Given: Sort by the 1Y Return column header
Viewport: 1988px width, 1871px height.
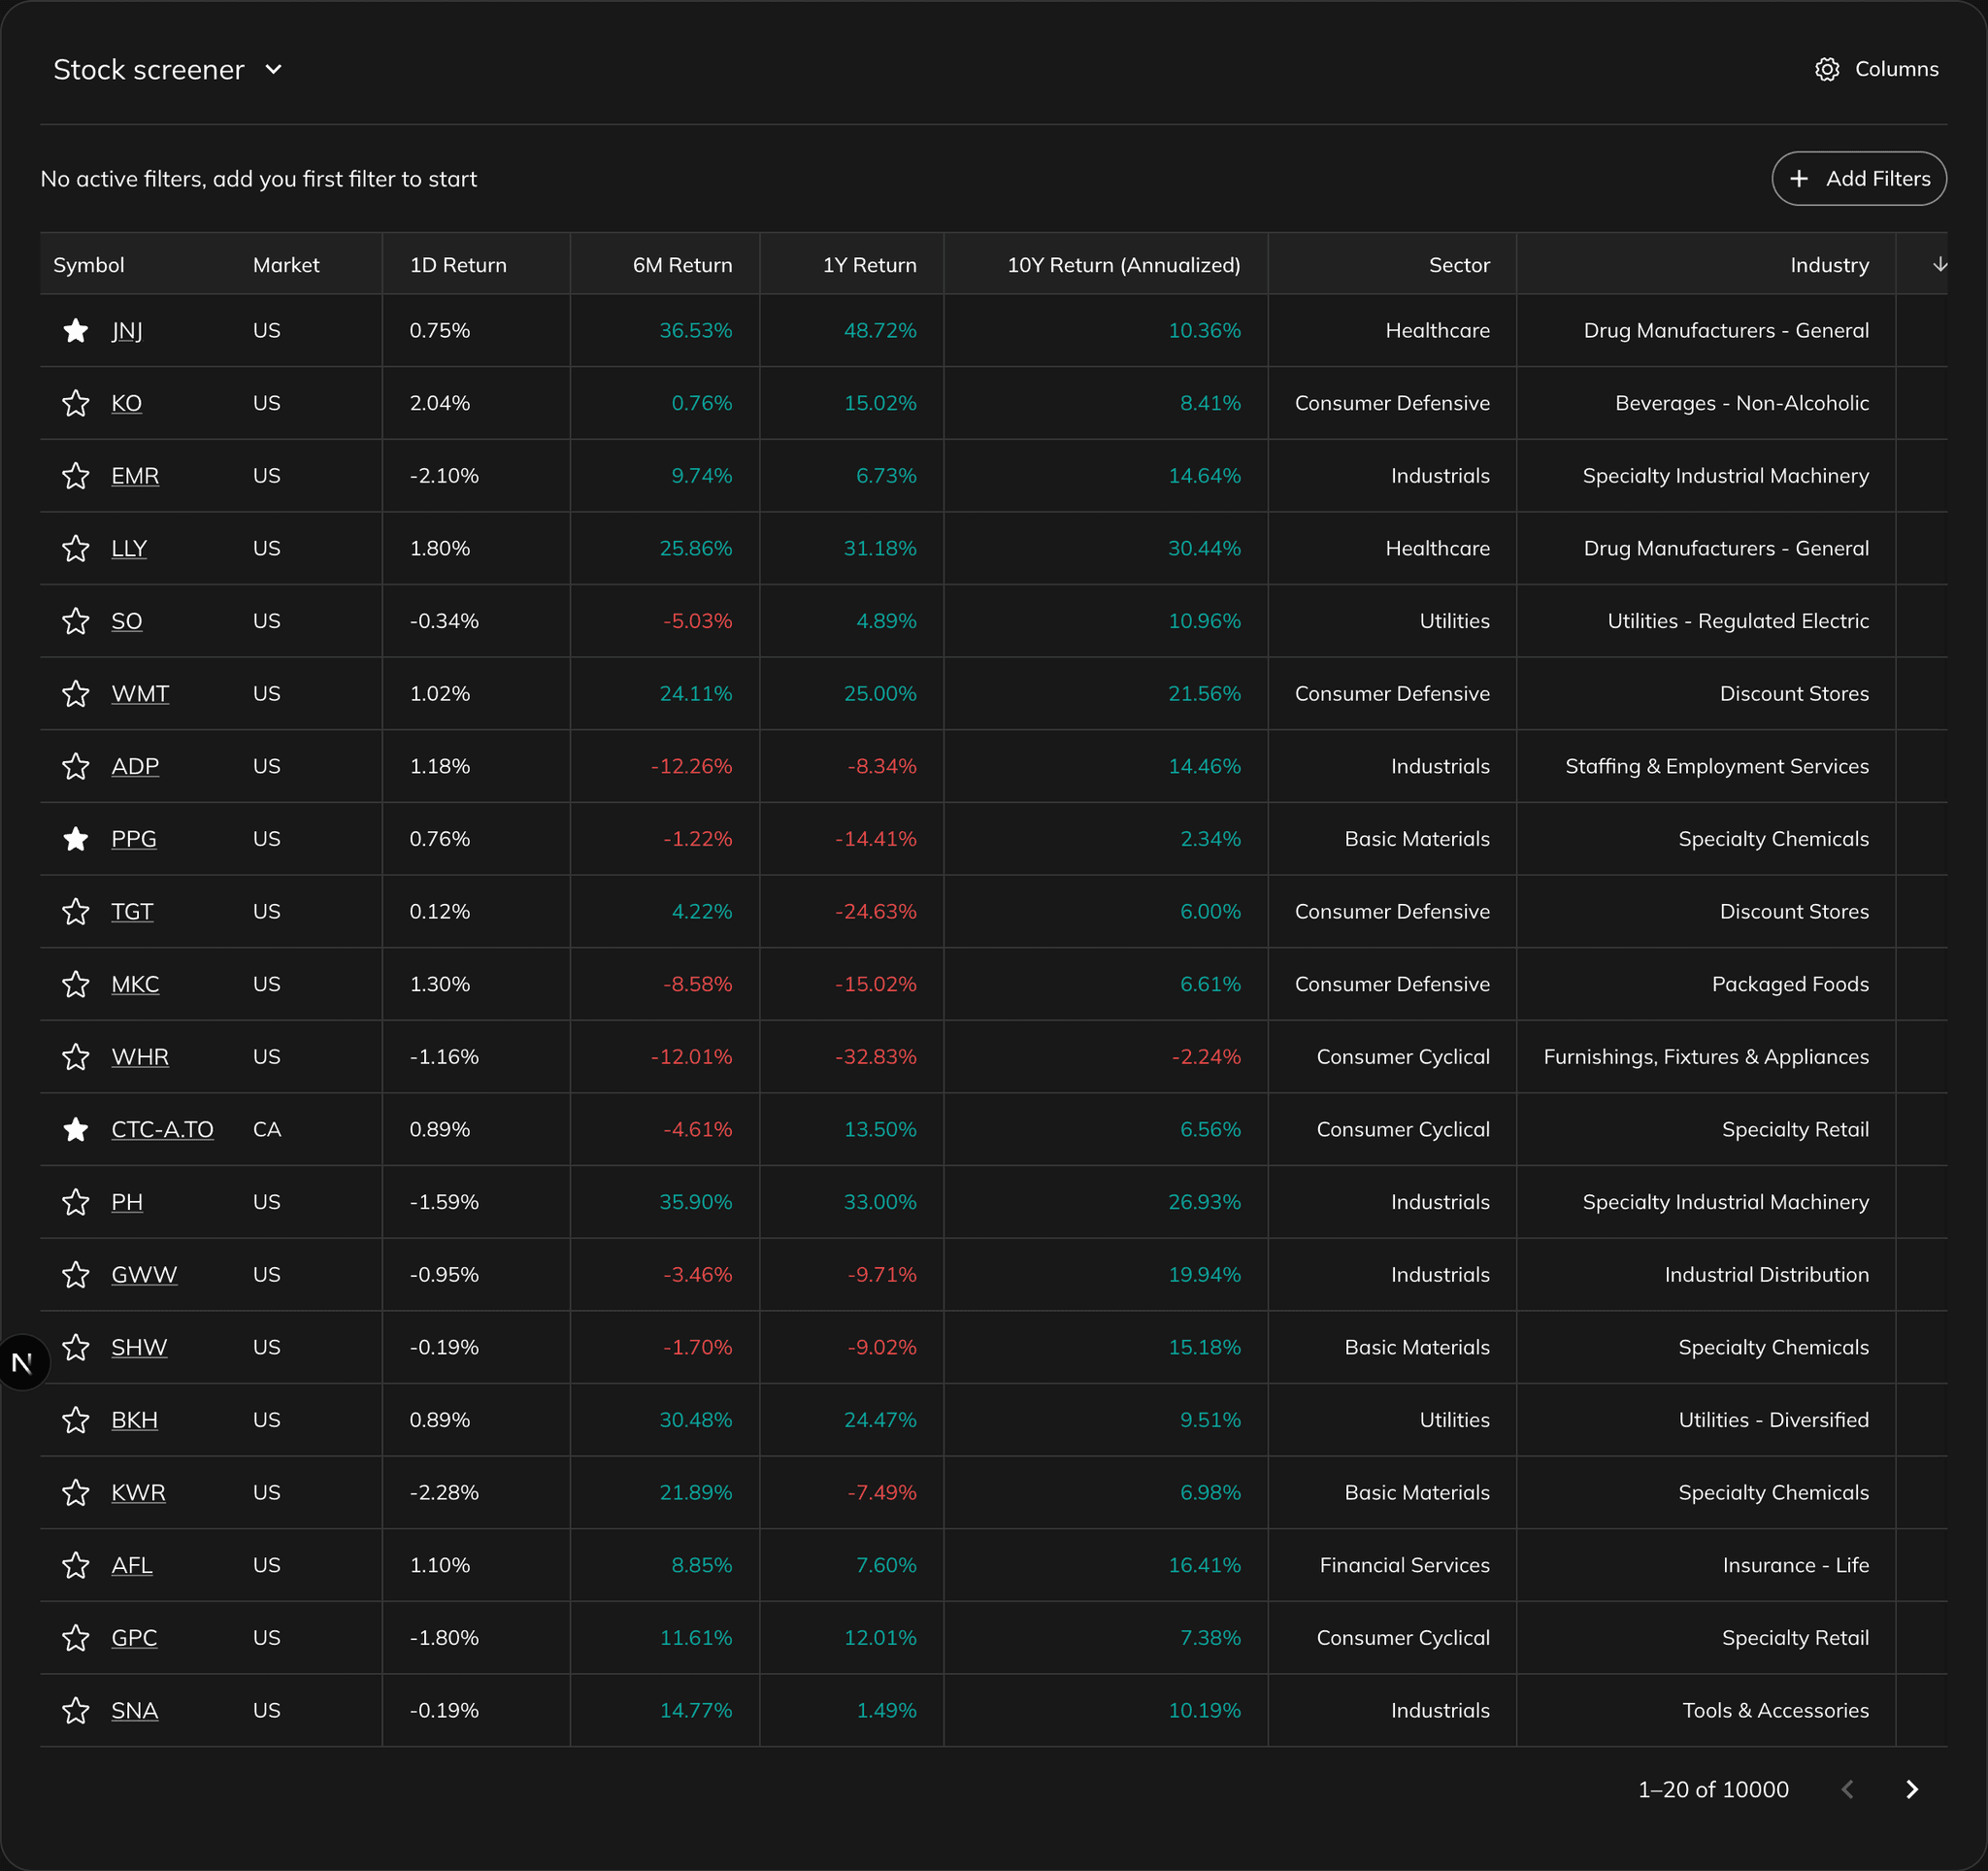Looking at the screenshot, I should tap(868, 264).
